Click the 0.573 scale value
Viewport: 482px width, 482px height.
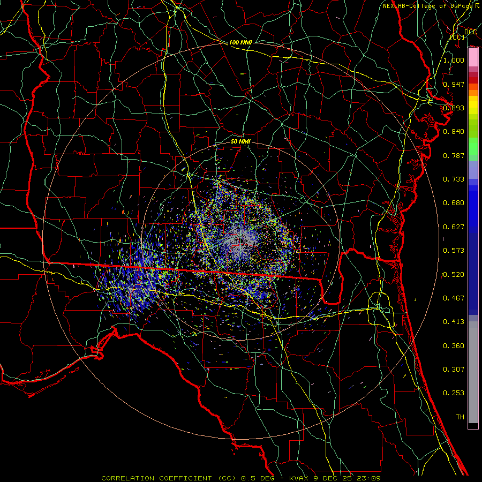click(x=454, y=251)
